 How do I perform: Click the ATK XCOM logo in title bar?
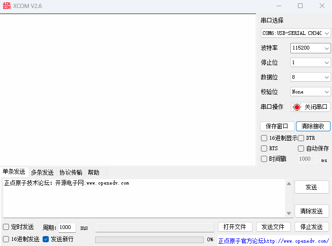click(7, 6)
